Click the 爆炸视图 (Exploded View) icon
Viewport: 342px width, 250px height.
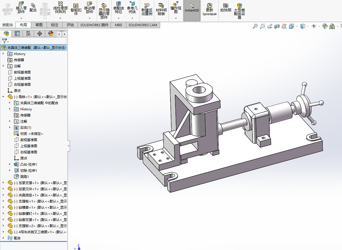click(176, 8)
